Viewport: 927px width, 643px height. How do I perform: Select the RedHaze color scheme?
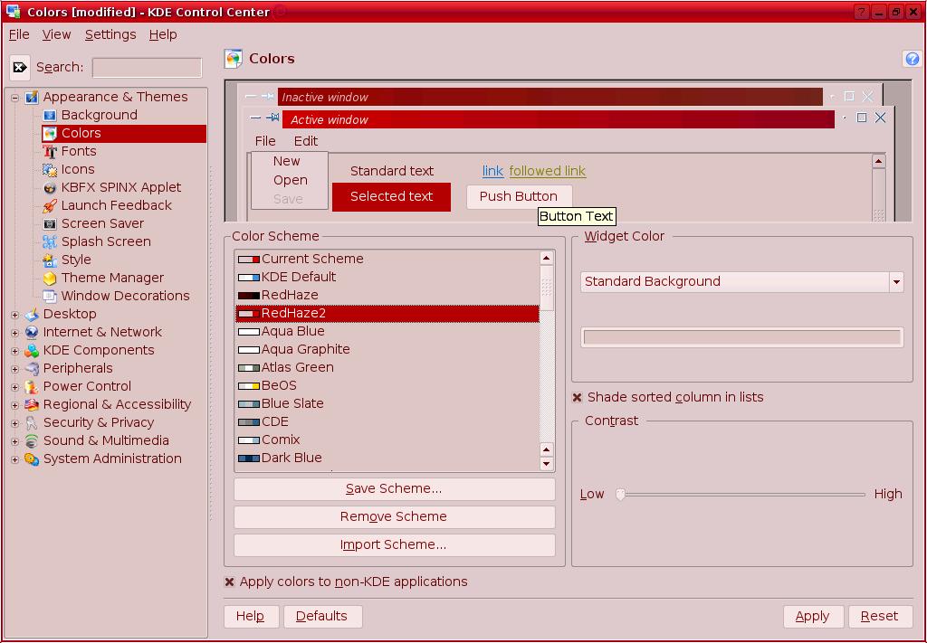387,295
